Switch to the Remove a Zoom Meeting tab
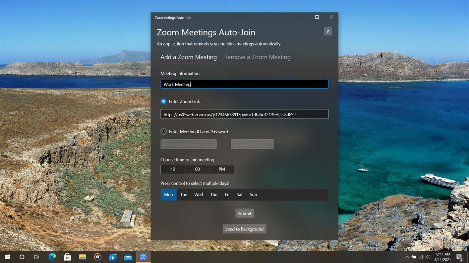The image size is (469, 263). (x=257, y=57)
